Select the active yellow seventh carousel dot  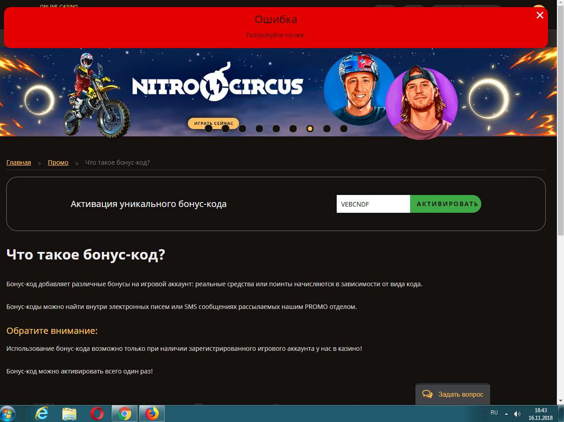pos(310,129)
